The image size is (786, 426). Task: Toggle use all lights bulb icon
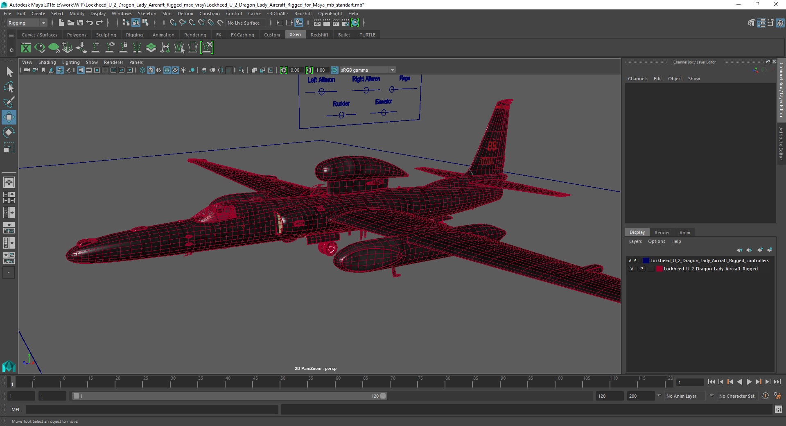183,70
